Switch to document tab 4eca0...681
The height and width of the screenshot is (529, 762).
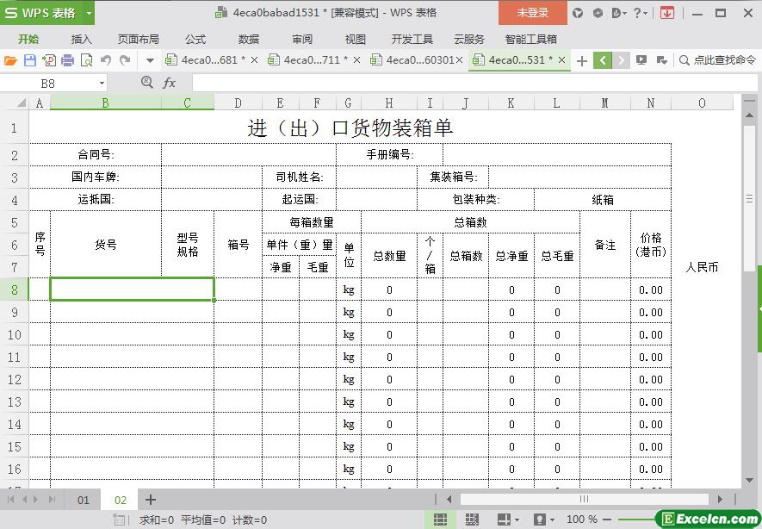tap(206, 60)
